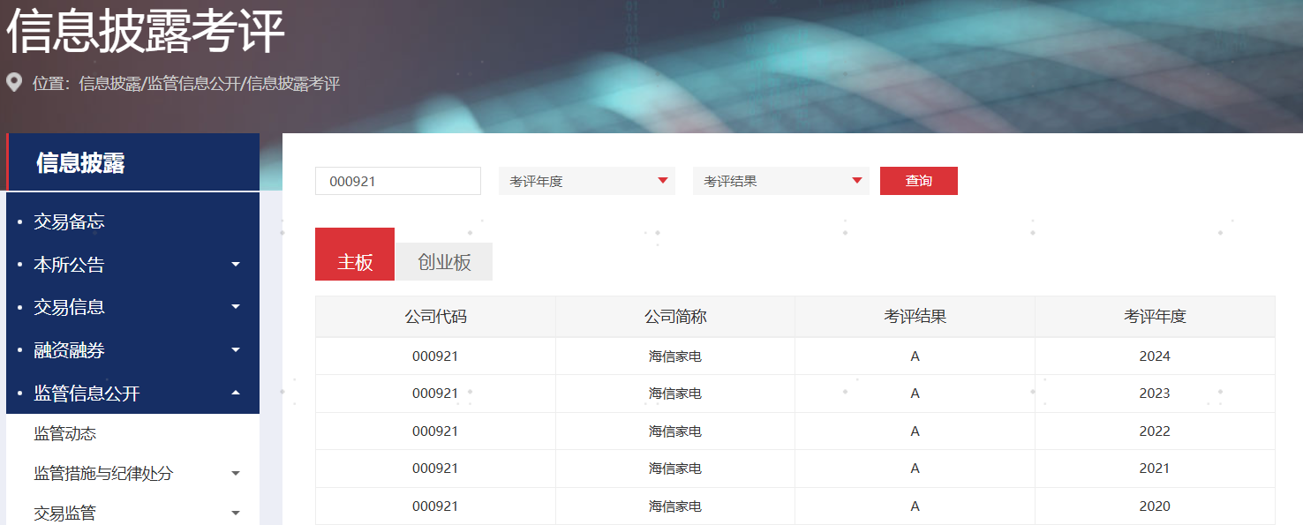The height and width of the screenshot is (525, 1303).
Task: Click the 考评年度 column header
Action: click(1155, 317)
